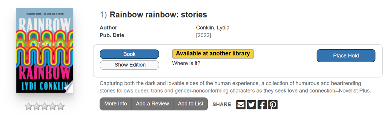Image resolution: width=387 pixels, height=116 pixels.
Task: Add this book to a list
Action: pyautogui.click(x=191, y=104)
